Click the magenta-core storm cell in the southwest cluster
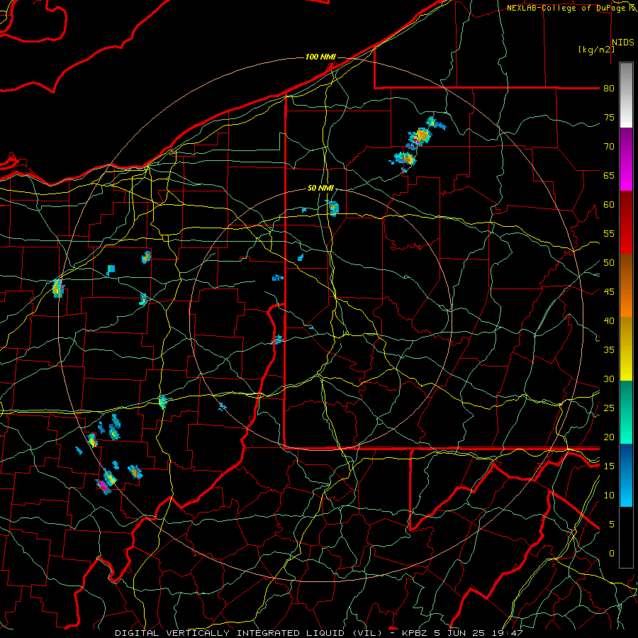The image size is (638, 638). 103,486
